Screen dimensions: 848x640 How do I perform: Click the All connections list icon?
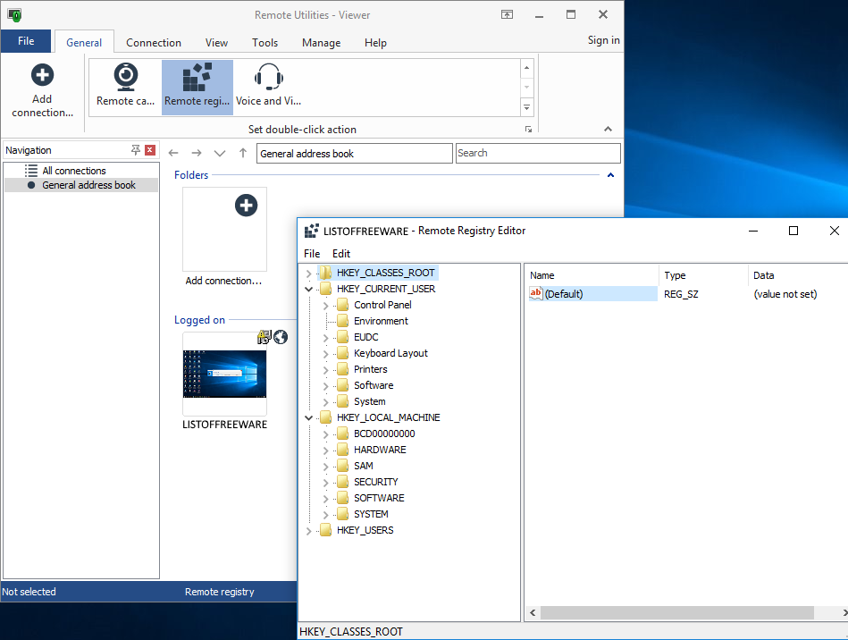[x=30, y=171]
